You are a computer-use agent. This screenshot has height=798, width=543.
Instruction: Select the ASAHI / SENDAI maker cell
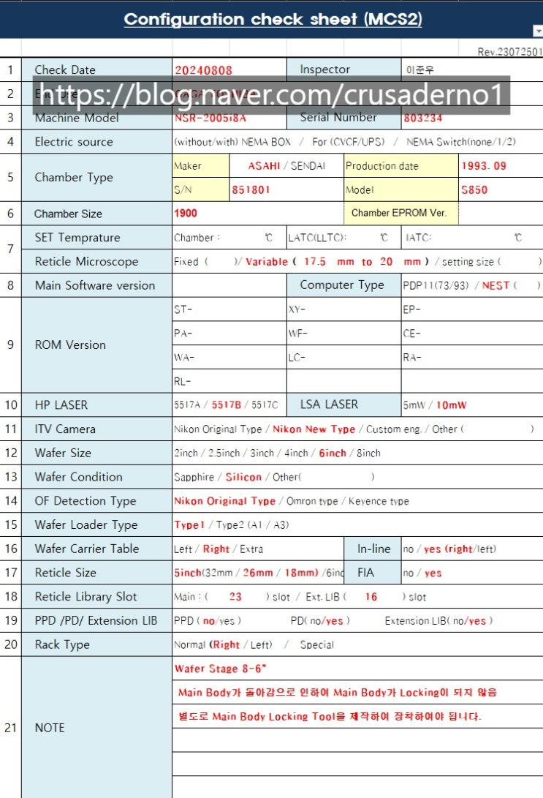click(x=286, y=166)
